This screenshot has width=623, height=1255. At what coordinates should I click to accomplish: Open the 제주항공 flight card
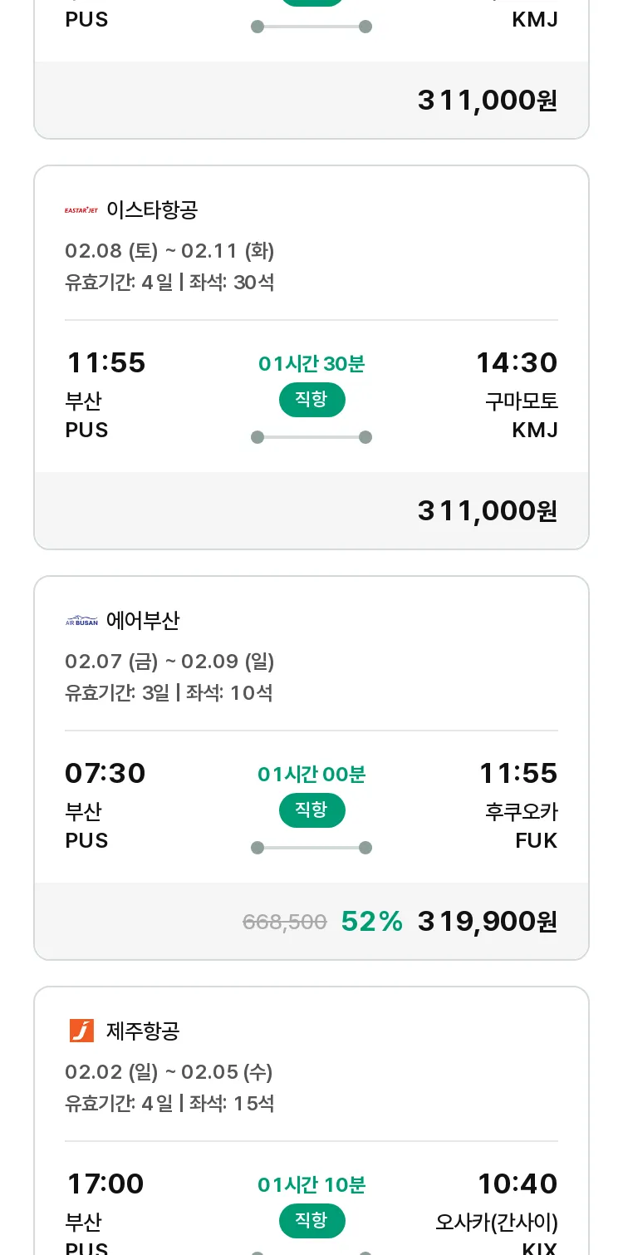click(311, 1121)
